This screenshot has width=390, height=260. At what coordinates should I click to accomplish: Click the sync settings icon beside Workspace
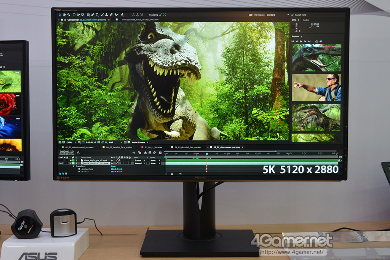pyautogui.click(x=251, y=15)
